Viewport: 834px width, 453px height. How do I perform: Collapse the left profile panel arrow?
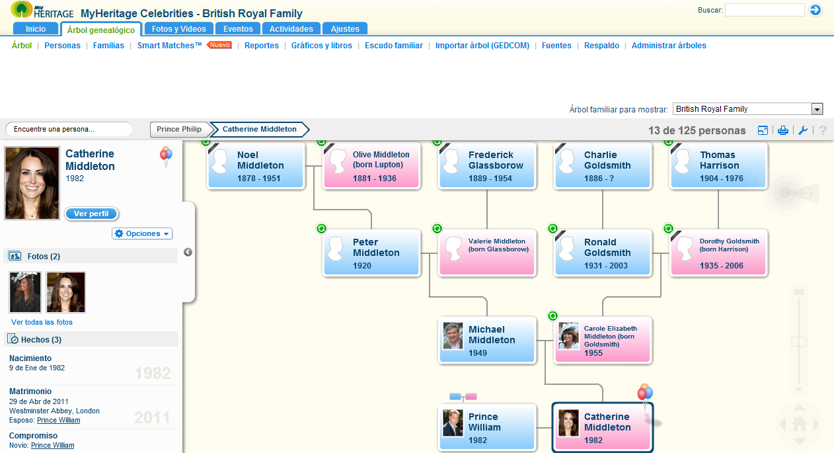(x=188, y=252)
